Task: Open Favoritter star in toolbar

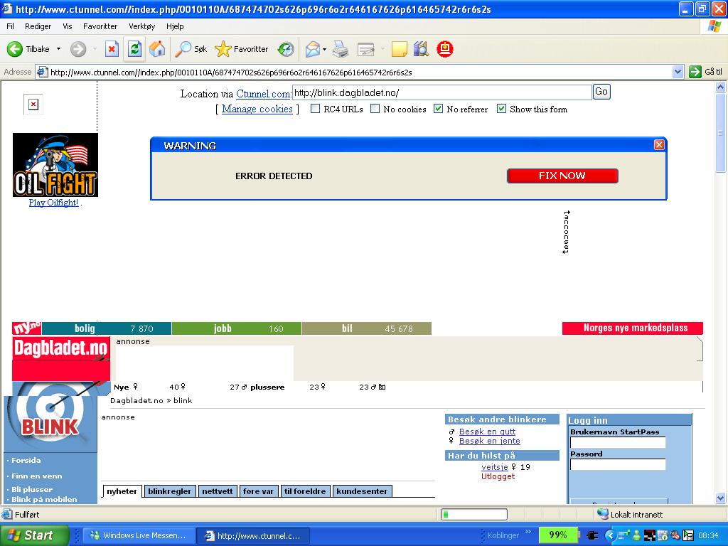Action: [x=223, y=49]
